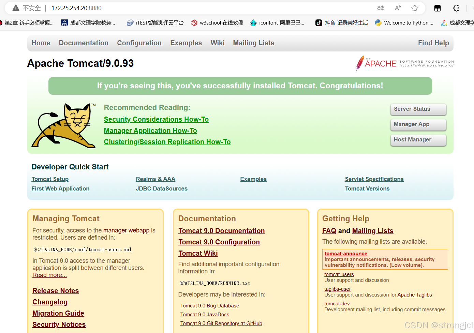Viewport: 474px width, 333px height.
Task: Click the $CATALINA_HOME/conf/tomcat-users.xml path text
Action: tap(83, 249)
